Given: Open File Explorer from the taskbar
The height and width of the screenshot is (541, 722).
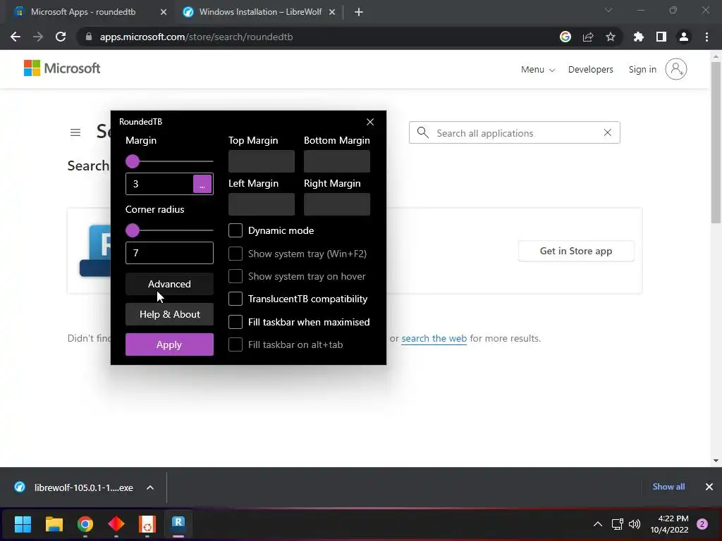Looking at the screenshot, I should pos(54,523).
